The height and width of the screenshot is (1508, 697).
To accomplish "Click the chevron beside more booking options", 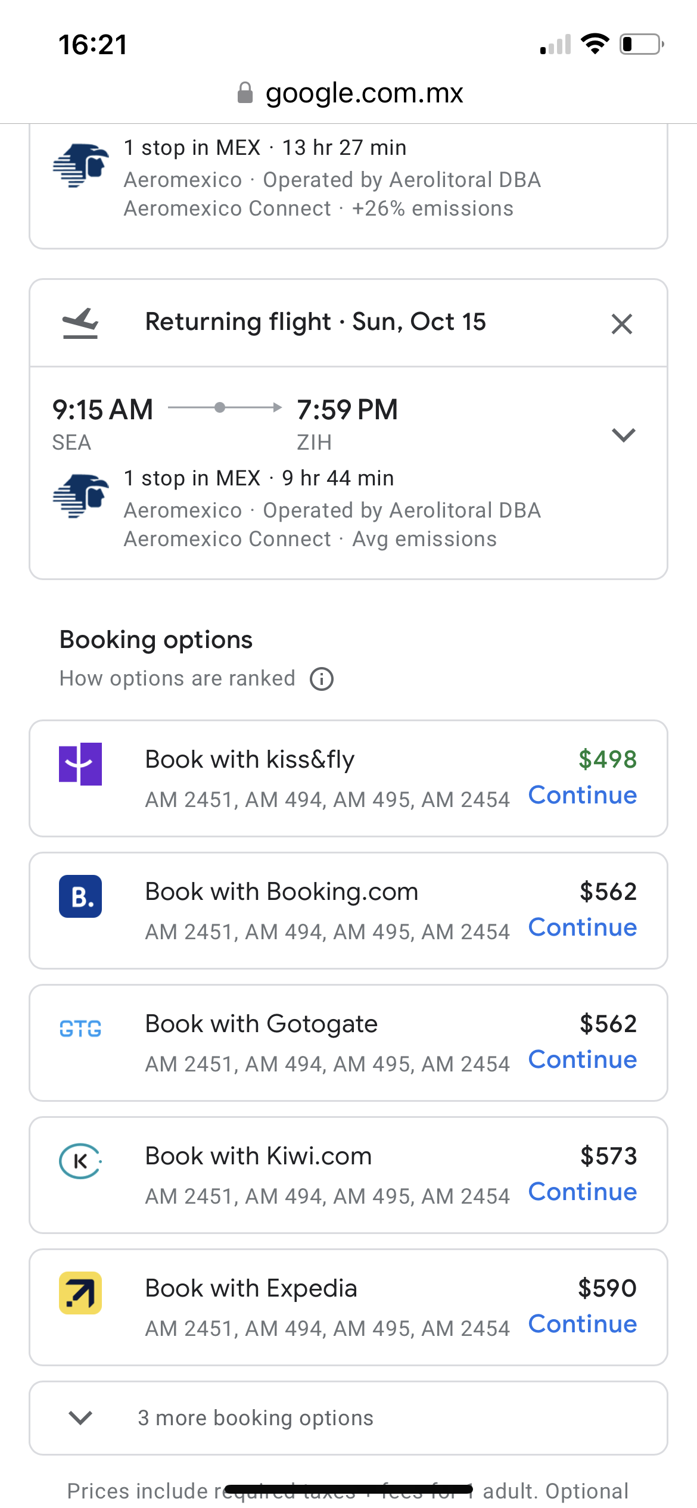I will 80,1417.
